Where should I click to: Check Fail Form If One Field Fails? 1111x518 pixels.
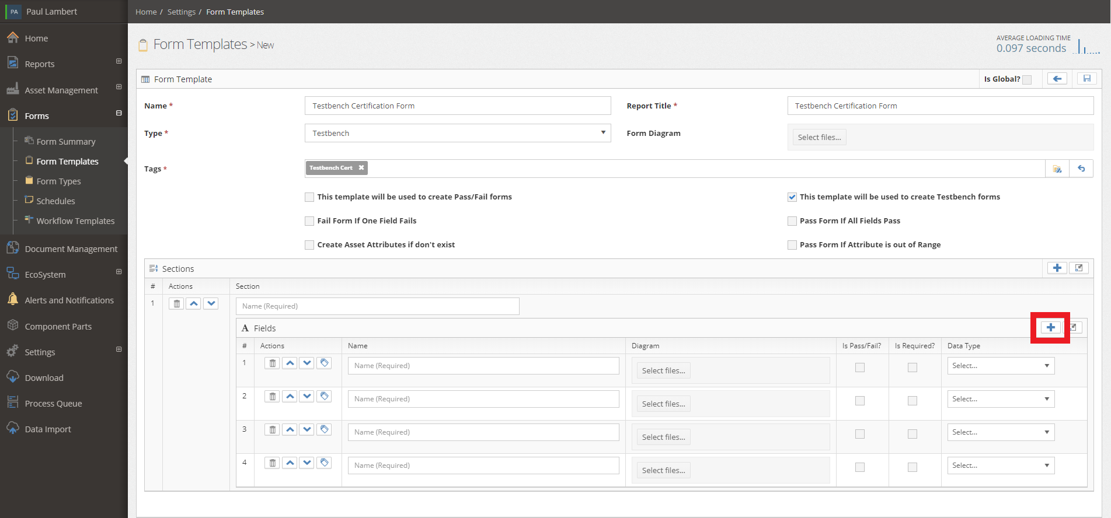click(309, 221)
